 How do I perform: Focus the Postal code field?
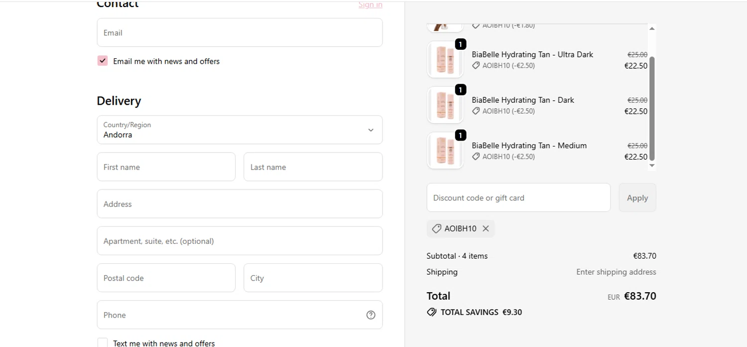[x=166, y=278]
